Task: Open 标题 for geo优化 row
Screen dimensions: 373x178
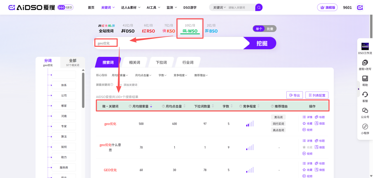Action: point(320,117)
